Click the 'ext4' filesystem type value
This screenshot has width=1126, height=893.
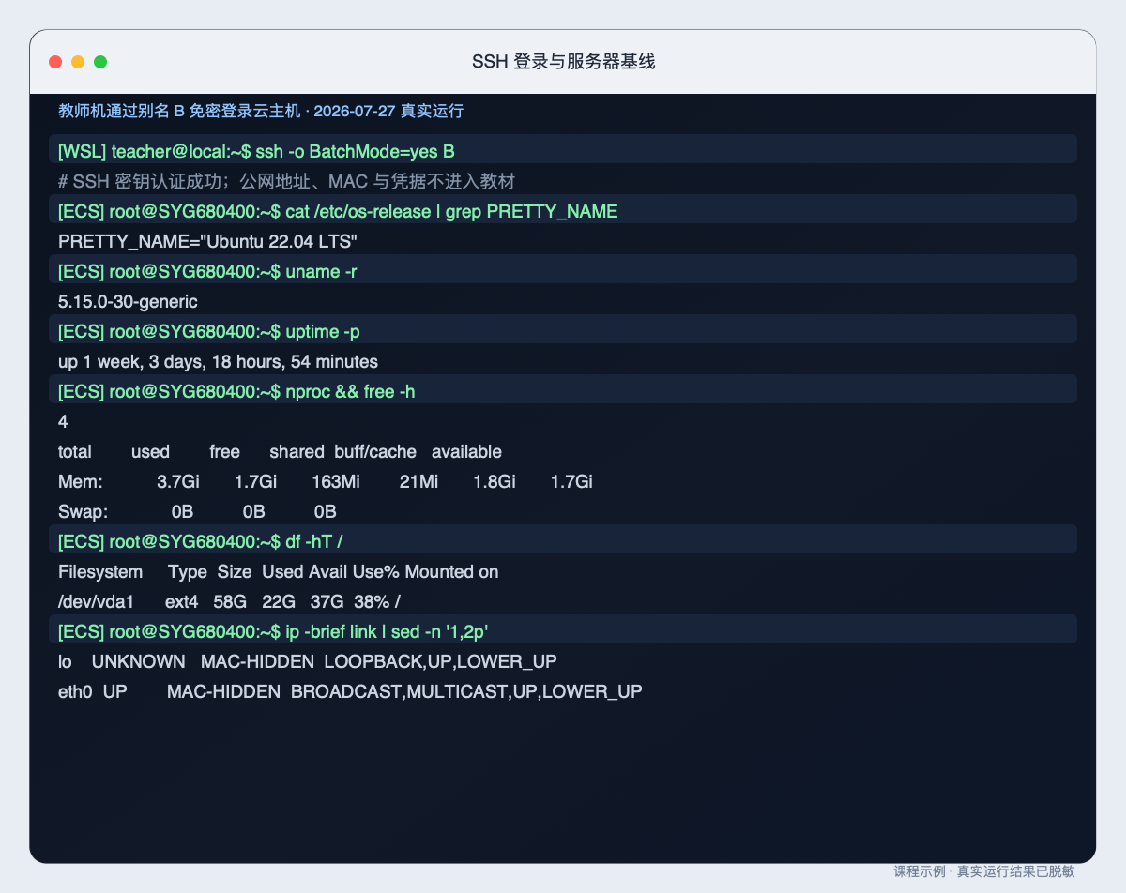(x=182, y=602)
